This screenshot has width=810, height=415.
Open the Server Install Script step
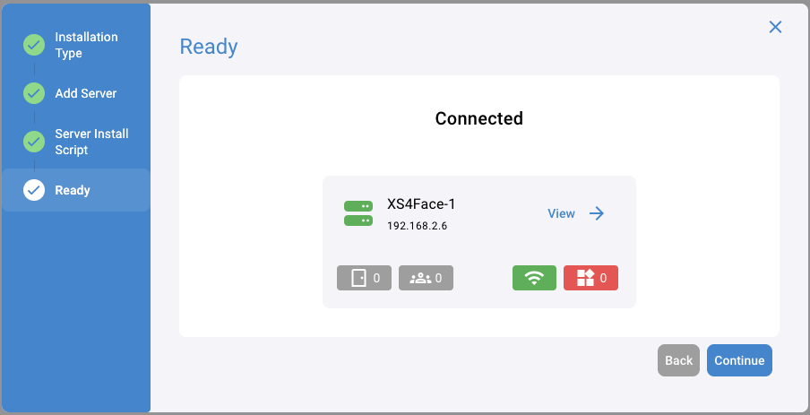click(91, 142)
